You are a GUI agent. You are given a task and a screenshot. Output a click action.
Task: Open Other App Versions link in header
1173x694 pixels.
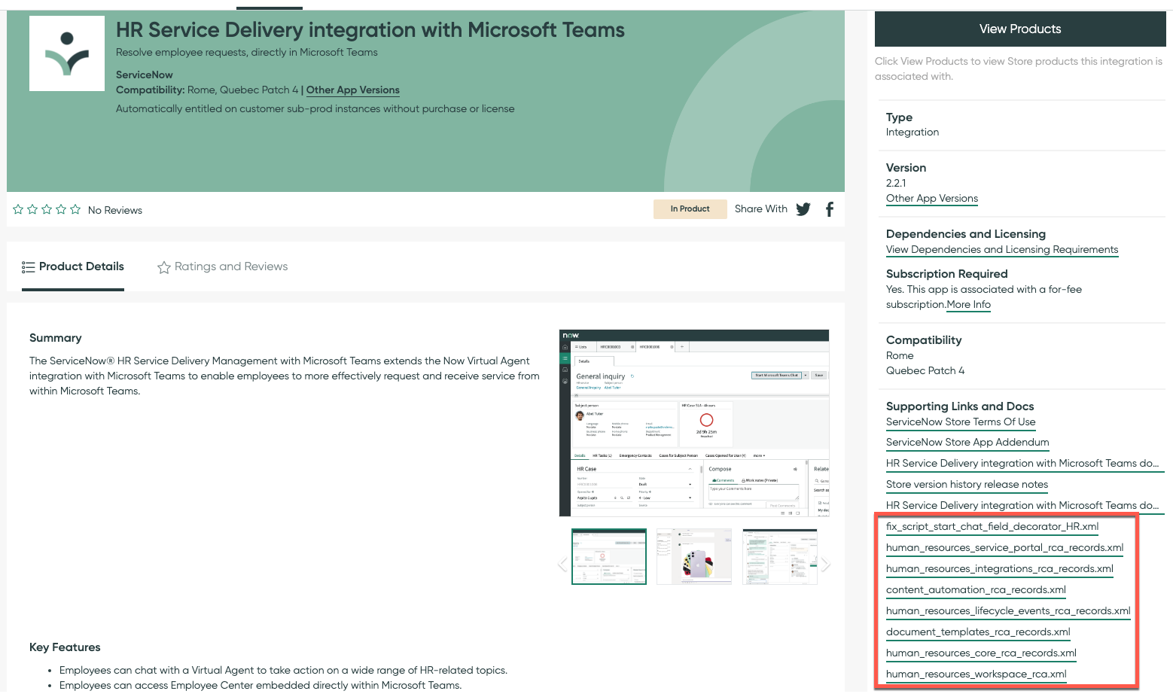[x=353, y=90]
